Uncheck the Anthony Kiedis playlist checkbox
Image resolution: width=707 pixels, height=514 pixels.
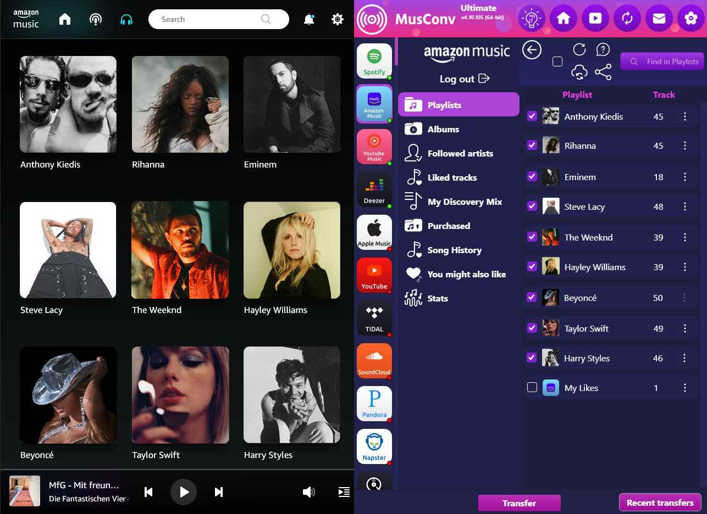pyautogui.click(x=532, y=116)
